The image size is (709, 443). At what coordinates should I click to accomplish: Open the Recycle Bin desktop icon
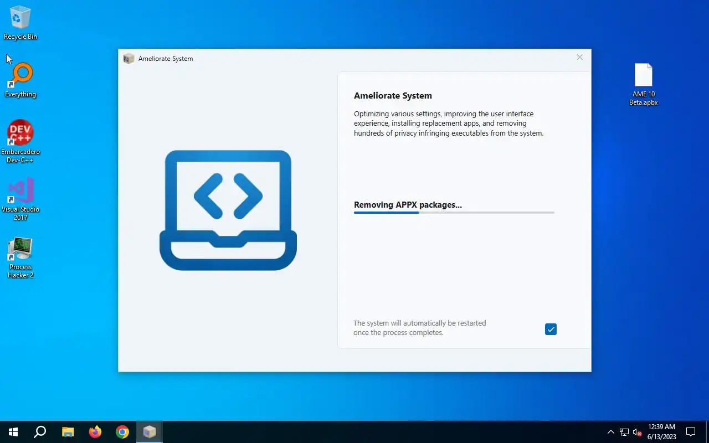[20, 23]
